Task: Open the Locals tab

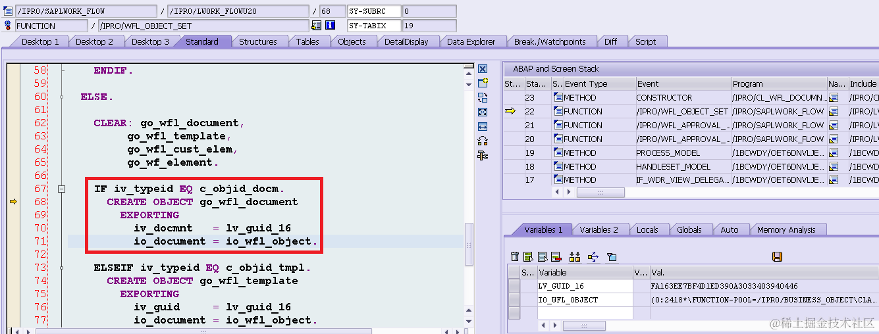Action: (647, 229)
